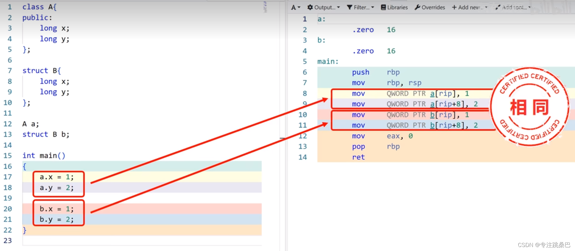Click the book icon for Libraries
The width and height of the screenshot is (575, 251).
point(383,7)
